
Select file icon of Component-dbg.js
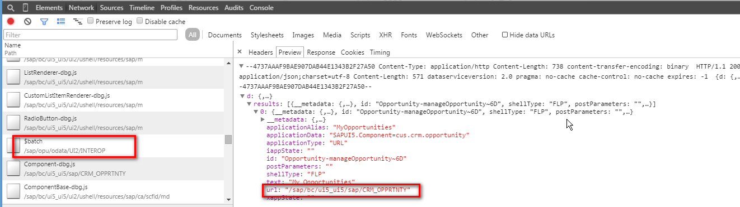click(x=13, y=169)
